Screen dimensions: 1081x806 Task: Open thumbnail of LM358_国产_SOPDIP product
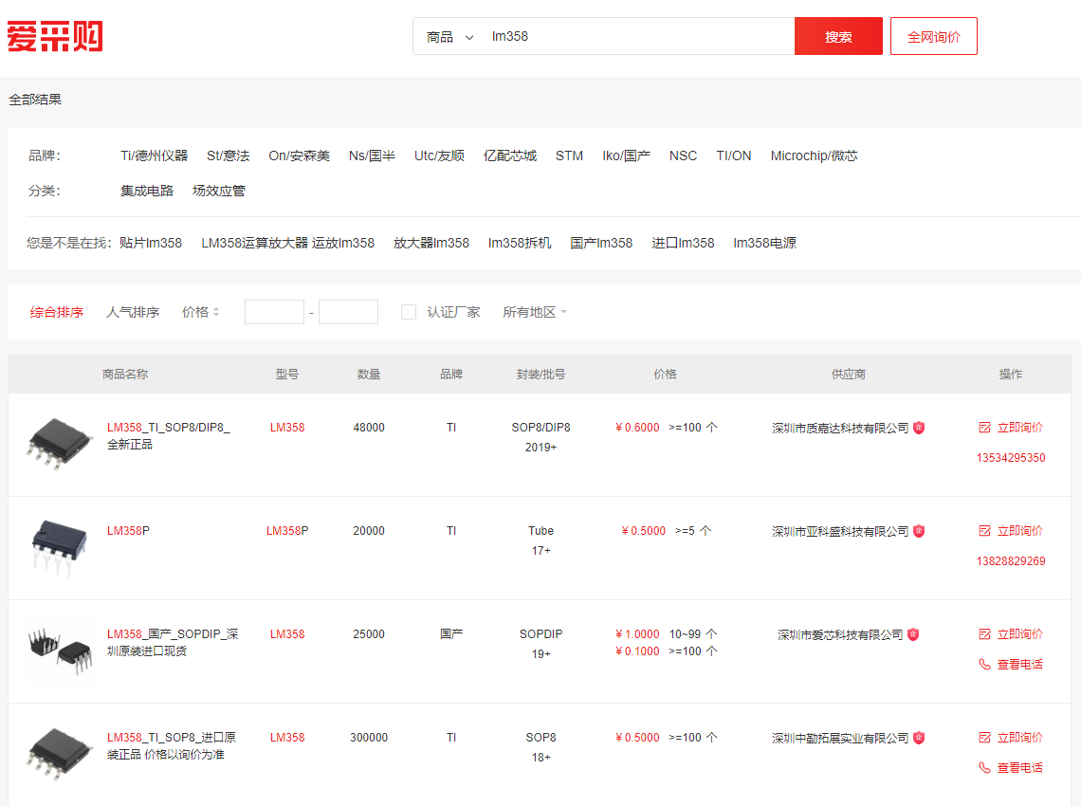[61, 650]
